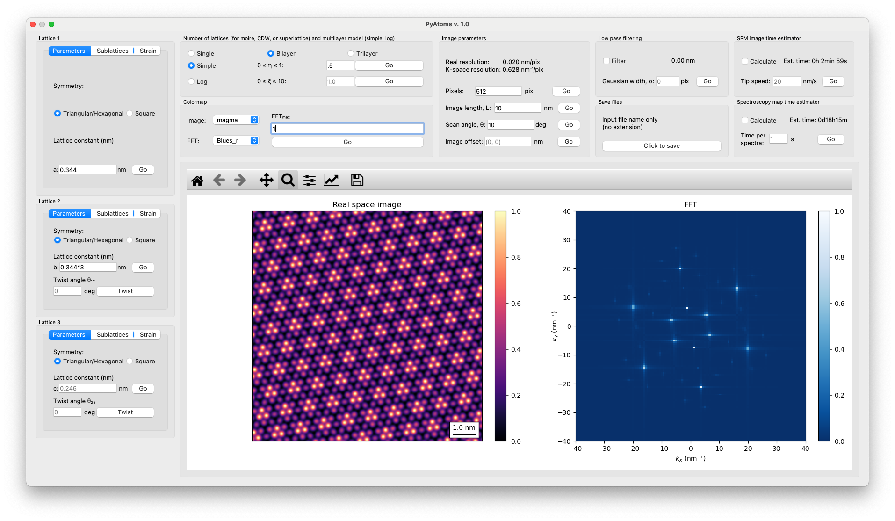Apply FFTmax with the Go button below

347,142
